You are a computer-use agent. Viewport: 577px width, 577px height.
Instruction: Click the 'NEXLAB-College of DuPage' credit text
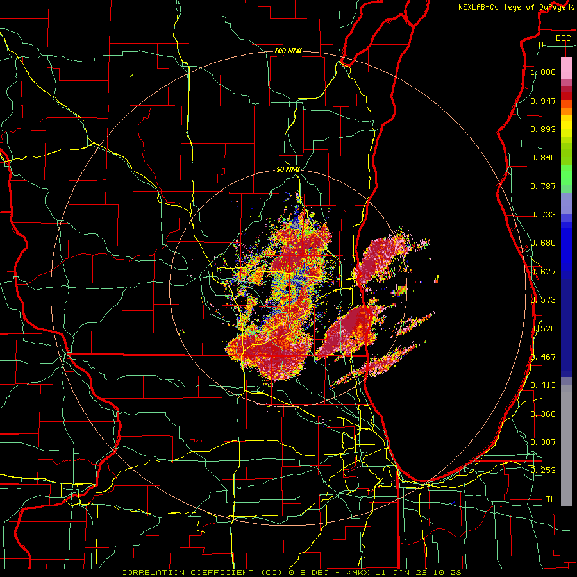tap(514, 7)
